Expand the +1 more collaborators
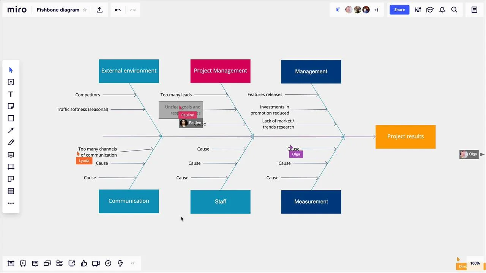Viewport: 486px width, 273px height. coord(376,10)
